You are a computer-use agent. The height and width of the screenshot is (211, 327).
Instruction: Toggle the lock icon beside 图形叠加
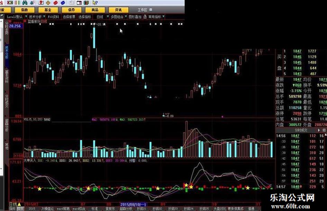(x=145, y=17)
